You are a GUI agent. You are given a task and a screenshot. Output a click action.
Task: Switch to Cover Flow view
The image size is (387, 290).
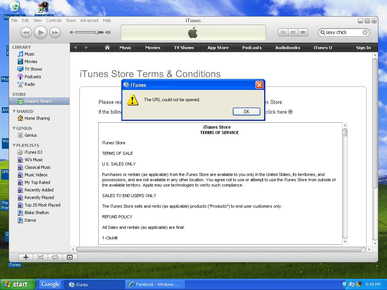point(303,32)
